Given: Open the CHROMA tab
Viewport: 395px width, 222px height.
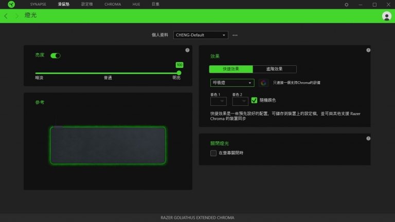Looking at the screenshot, I should pyautogui.click(x=113, y=4).
